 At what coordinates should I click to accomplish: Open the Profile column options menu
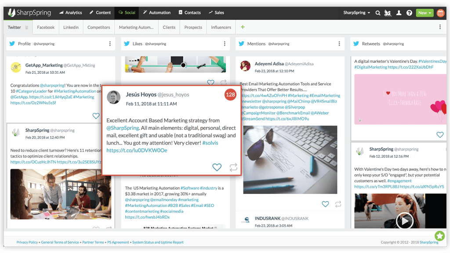pos(110,43)
